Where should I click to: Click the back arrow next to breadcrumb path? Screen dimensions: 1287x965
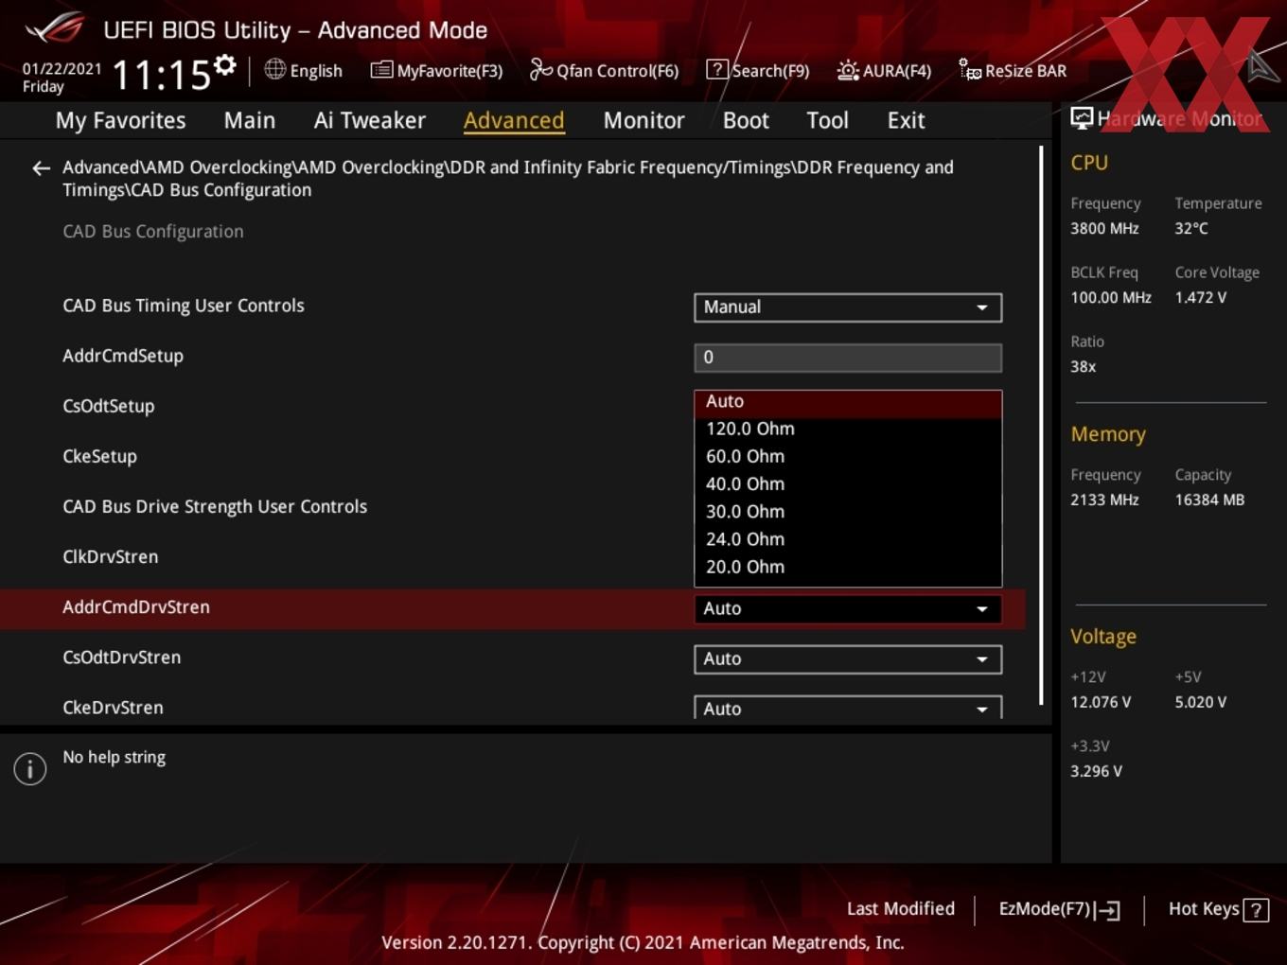pyautogui.click(x=41, y=168)
